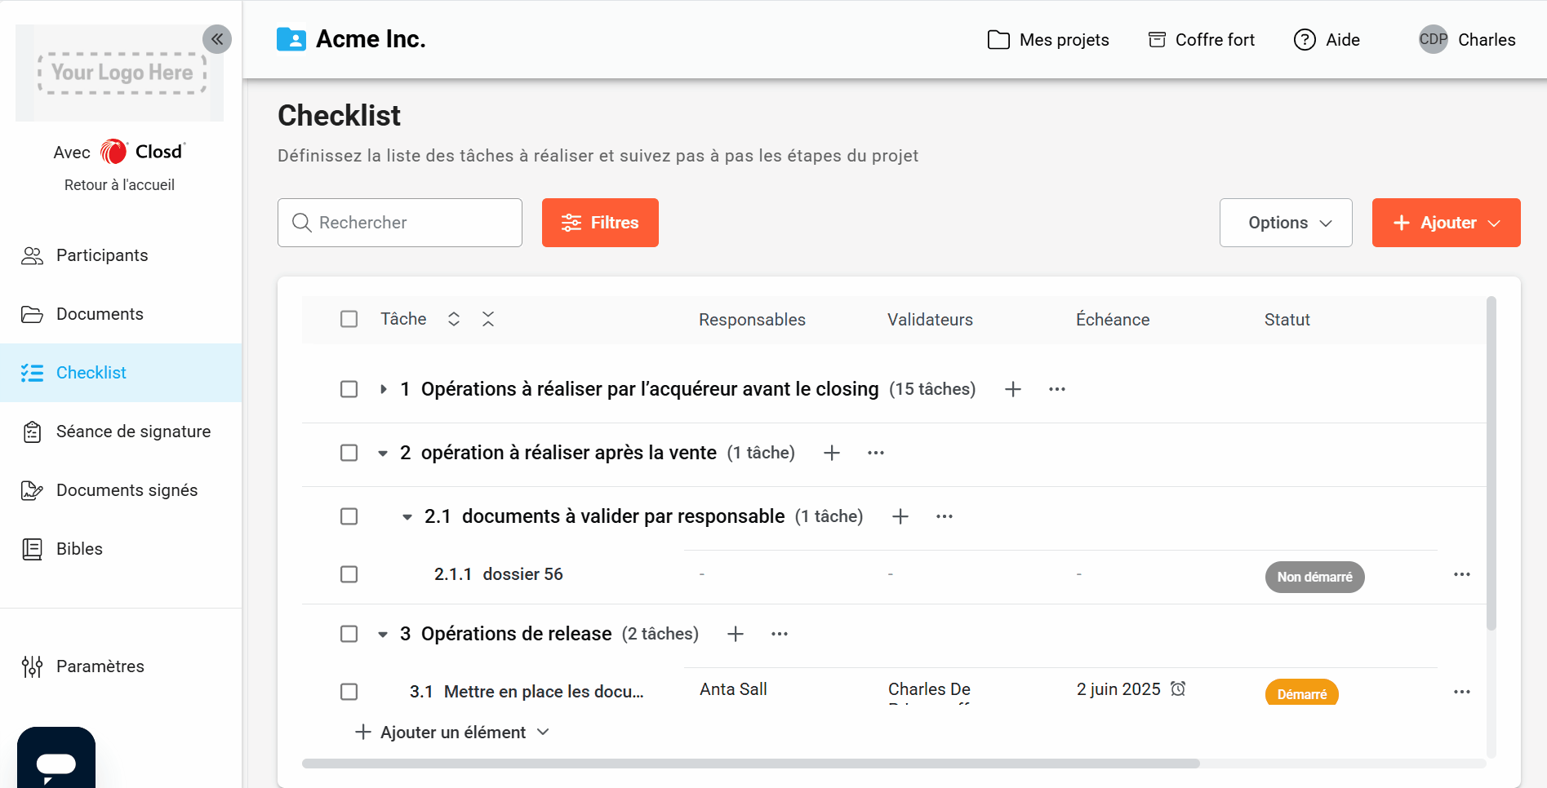Click the Filtres button
This screenshot has width=1547, height=788.
tap(600, 223)
